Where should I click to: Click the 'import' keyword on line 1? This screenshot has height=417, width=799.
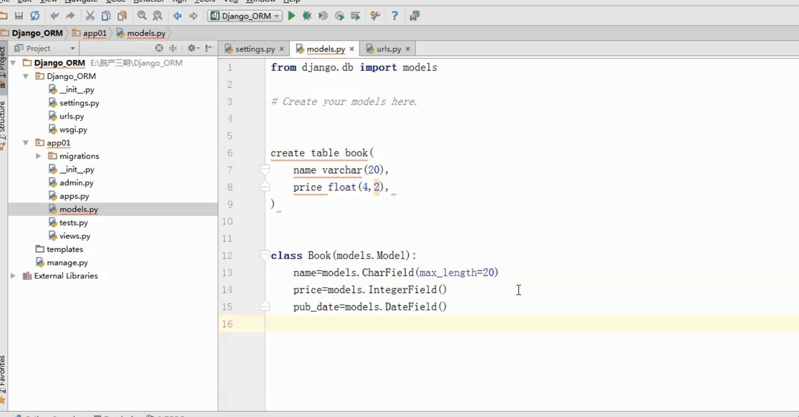(x=378, y=67)
